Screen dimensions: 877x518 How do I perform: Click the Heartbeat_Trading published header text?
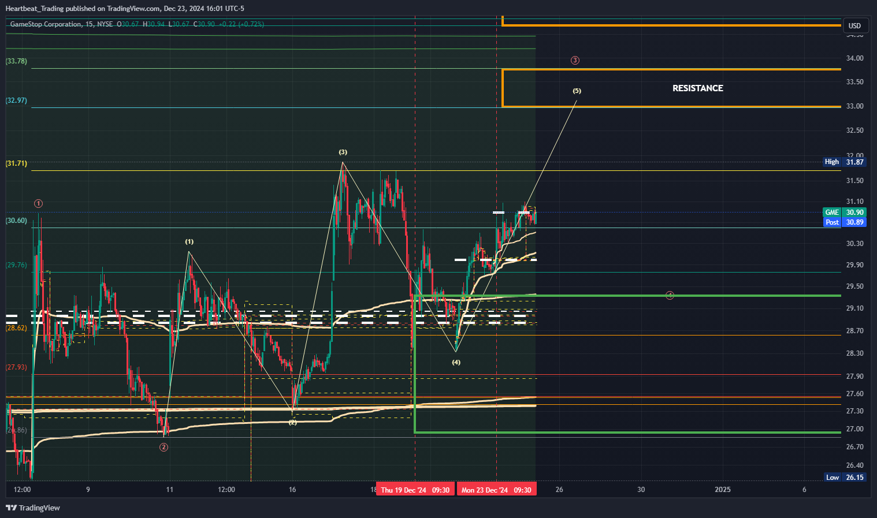[x=125, y=8]
